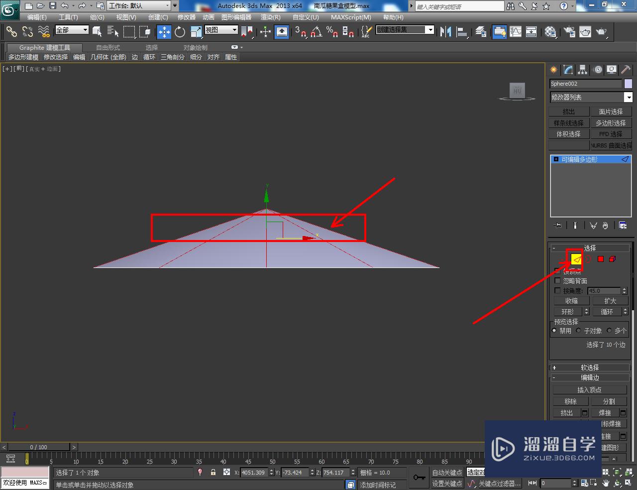Expand 可编辑多边形 stack entry
Image resolution: width=637 pixels, height=490 pixels.
point(556,159)
